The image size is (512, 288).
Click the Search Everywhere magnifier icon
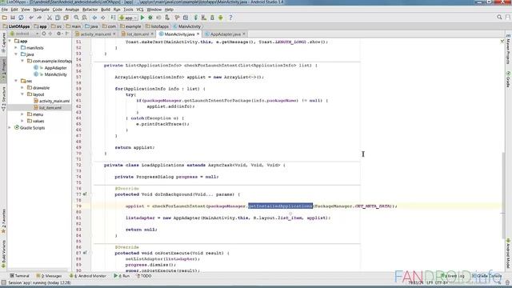tap(499, 17)
